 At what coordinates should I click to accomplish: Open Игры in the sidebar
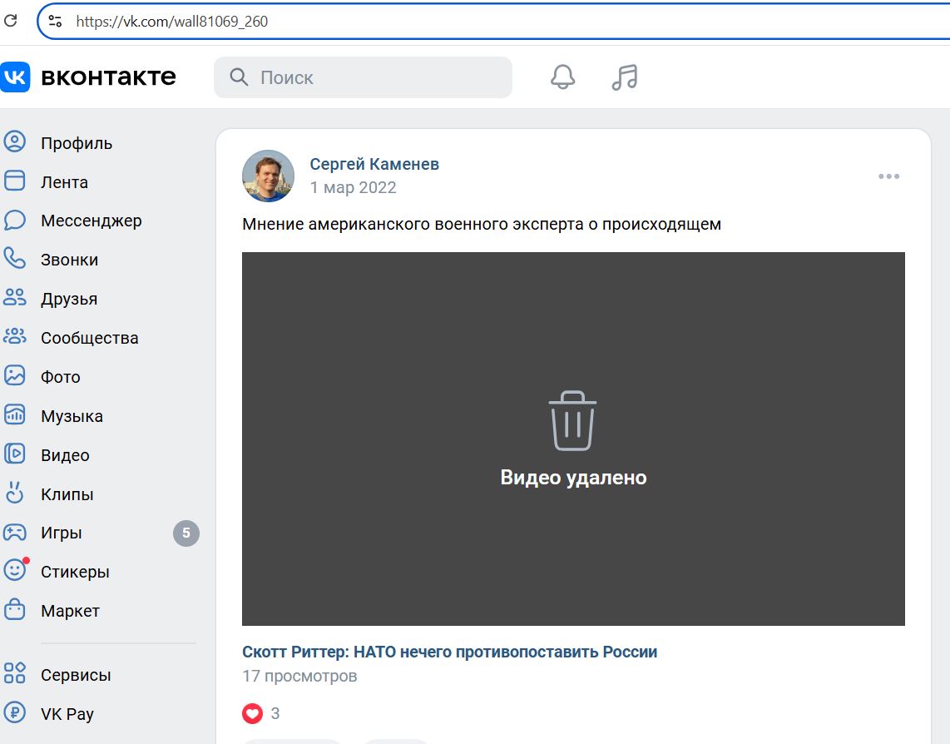pyautogui.click(x=62, y=533)
